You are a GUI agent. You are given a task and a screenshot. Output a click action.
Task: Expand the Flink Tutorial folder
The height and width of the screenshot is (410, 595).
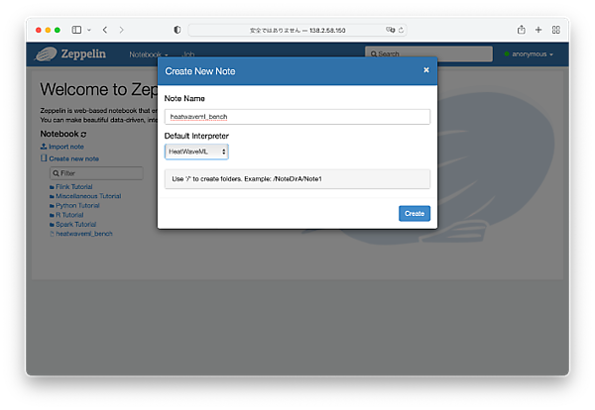(71, 187)
